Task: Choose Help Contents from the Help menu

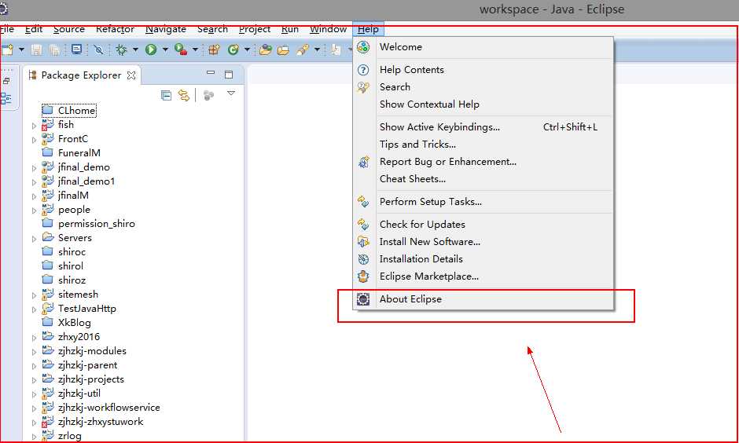Action: pyautogui.click(x=483, y=70)
